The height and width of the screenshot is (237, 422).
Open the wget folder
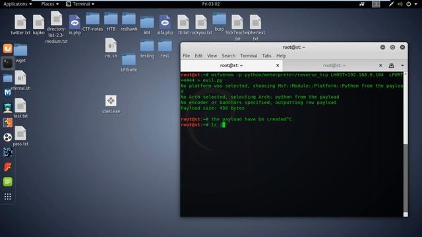pyautogui.click(x=20, y=50)
